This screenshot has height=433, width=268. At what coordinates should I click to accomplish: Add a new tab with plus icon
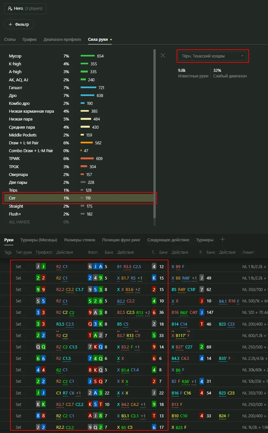[223, 240]
